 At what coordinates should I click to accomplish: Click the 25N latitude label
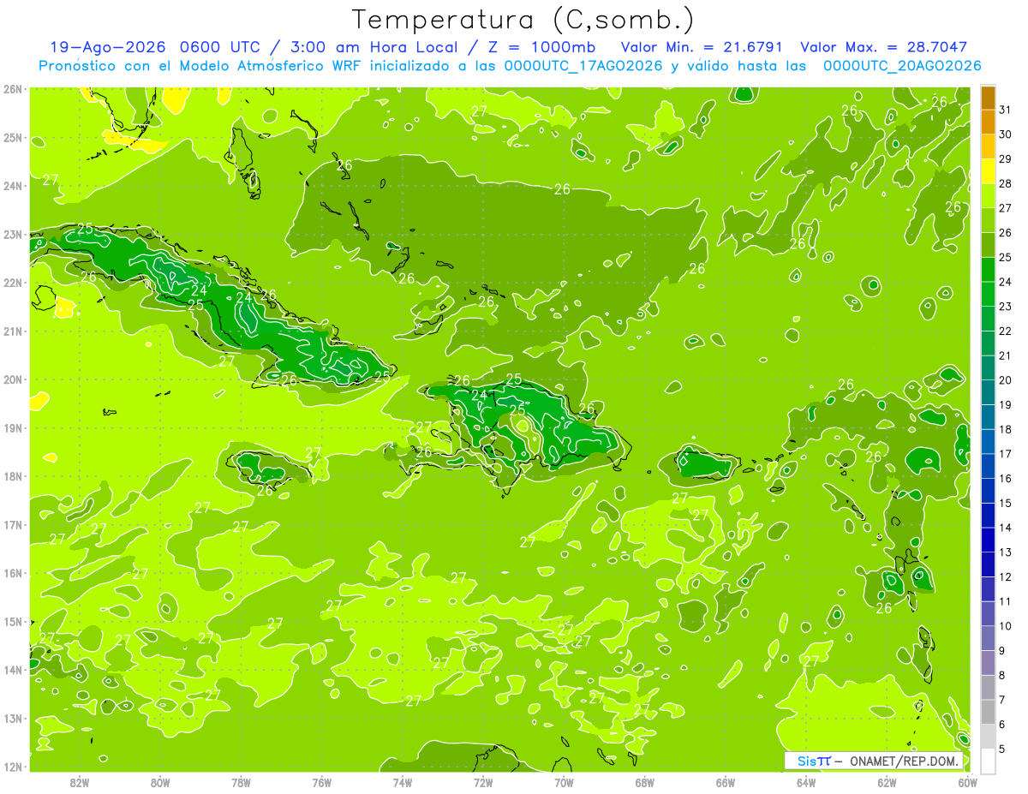(13, 138)
